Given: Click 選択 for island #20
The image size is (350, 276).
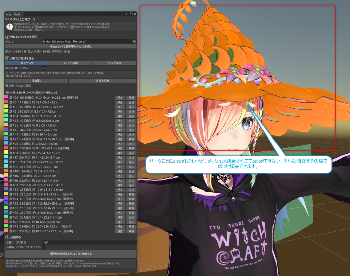Looking at the screenshot, I should click(131, 218).
